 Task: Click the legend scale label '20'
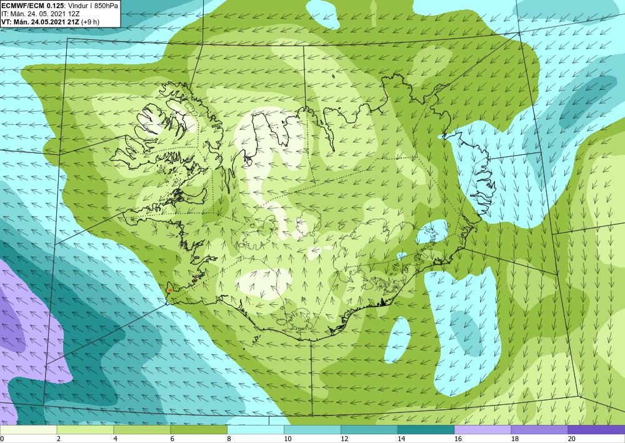(572, 439)
